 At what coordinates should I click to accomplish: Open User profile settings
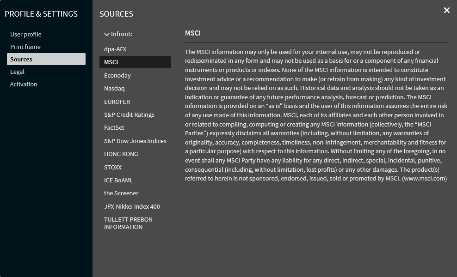pos(26,34)
